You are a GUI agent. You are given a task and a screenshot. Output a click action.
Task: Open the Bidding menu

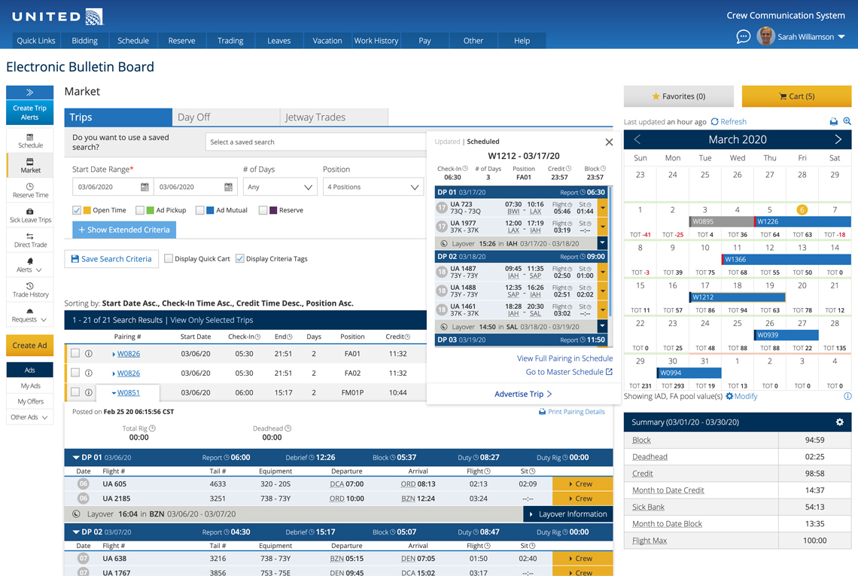pos(85,41)
